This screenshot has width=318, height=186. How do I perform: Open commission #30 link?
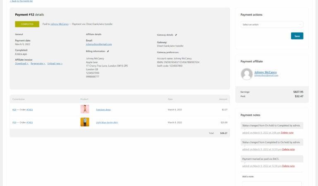14,122
